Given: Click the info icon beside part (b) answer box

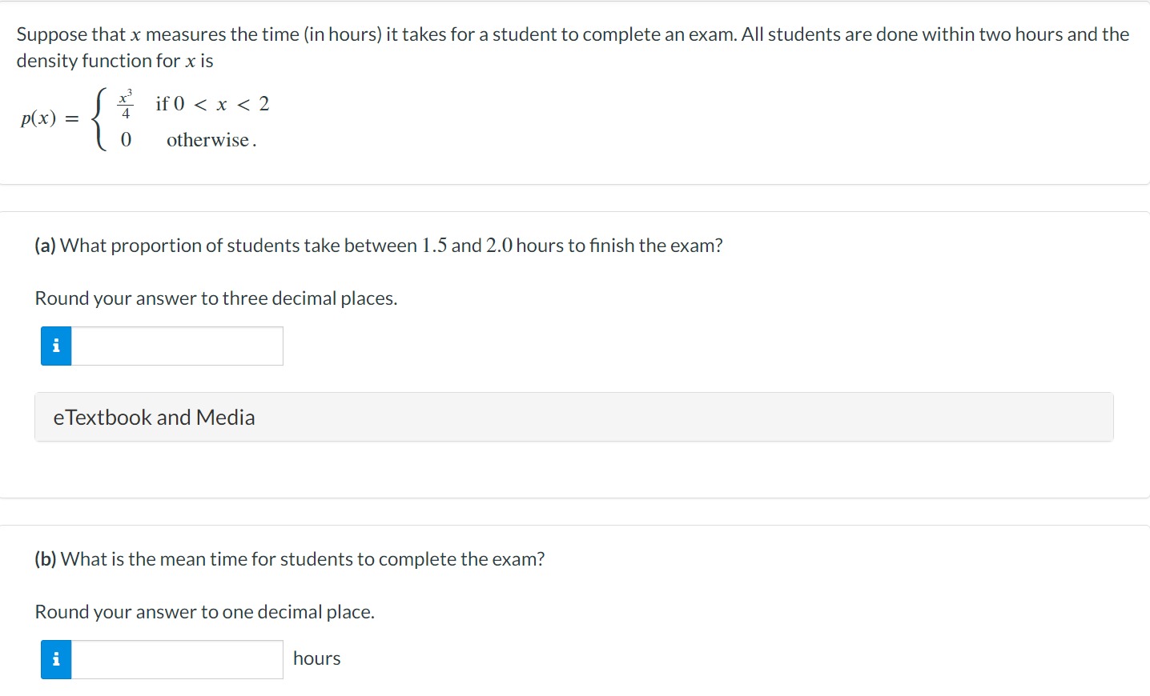Looking at the screenshot, I should click(x=56, y=659).
